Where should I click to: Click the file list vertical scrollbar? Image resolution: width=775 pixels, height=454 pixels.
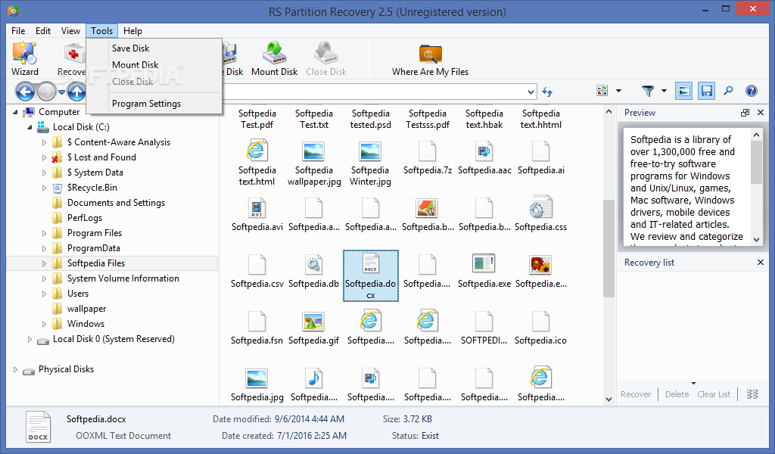point(609,247)
